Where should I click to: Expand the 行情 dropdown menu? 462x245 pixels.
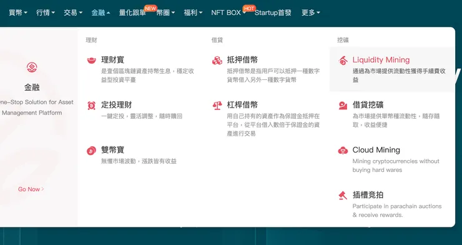[x=46, y=12]
